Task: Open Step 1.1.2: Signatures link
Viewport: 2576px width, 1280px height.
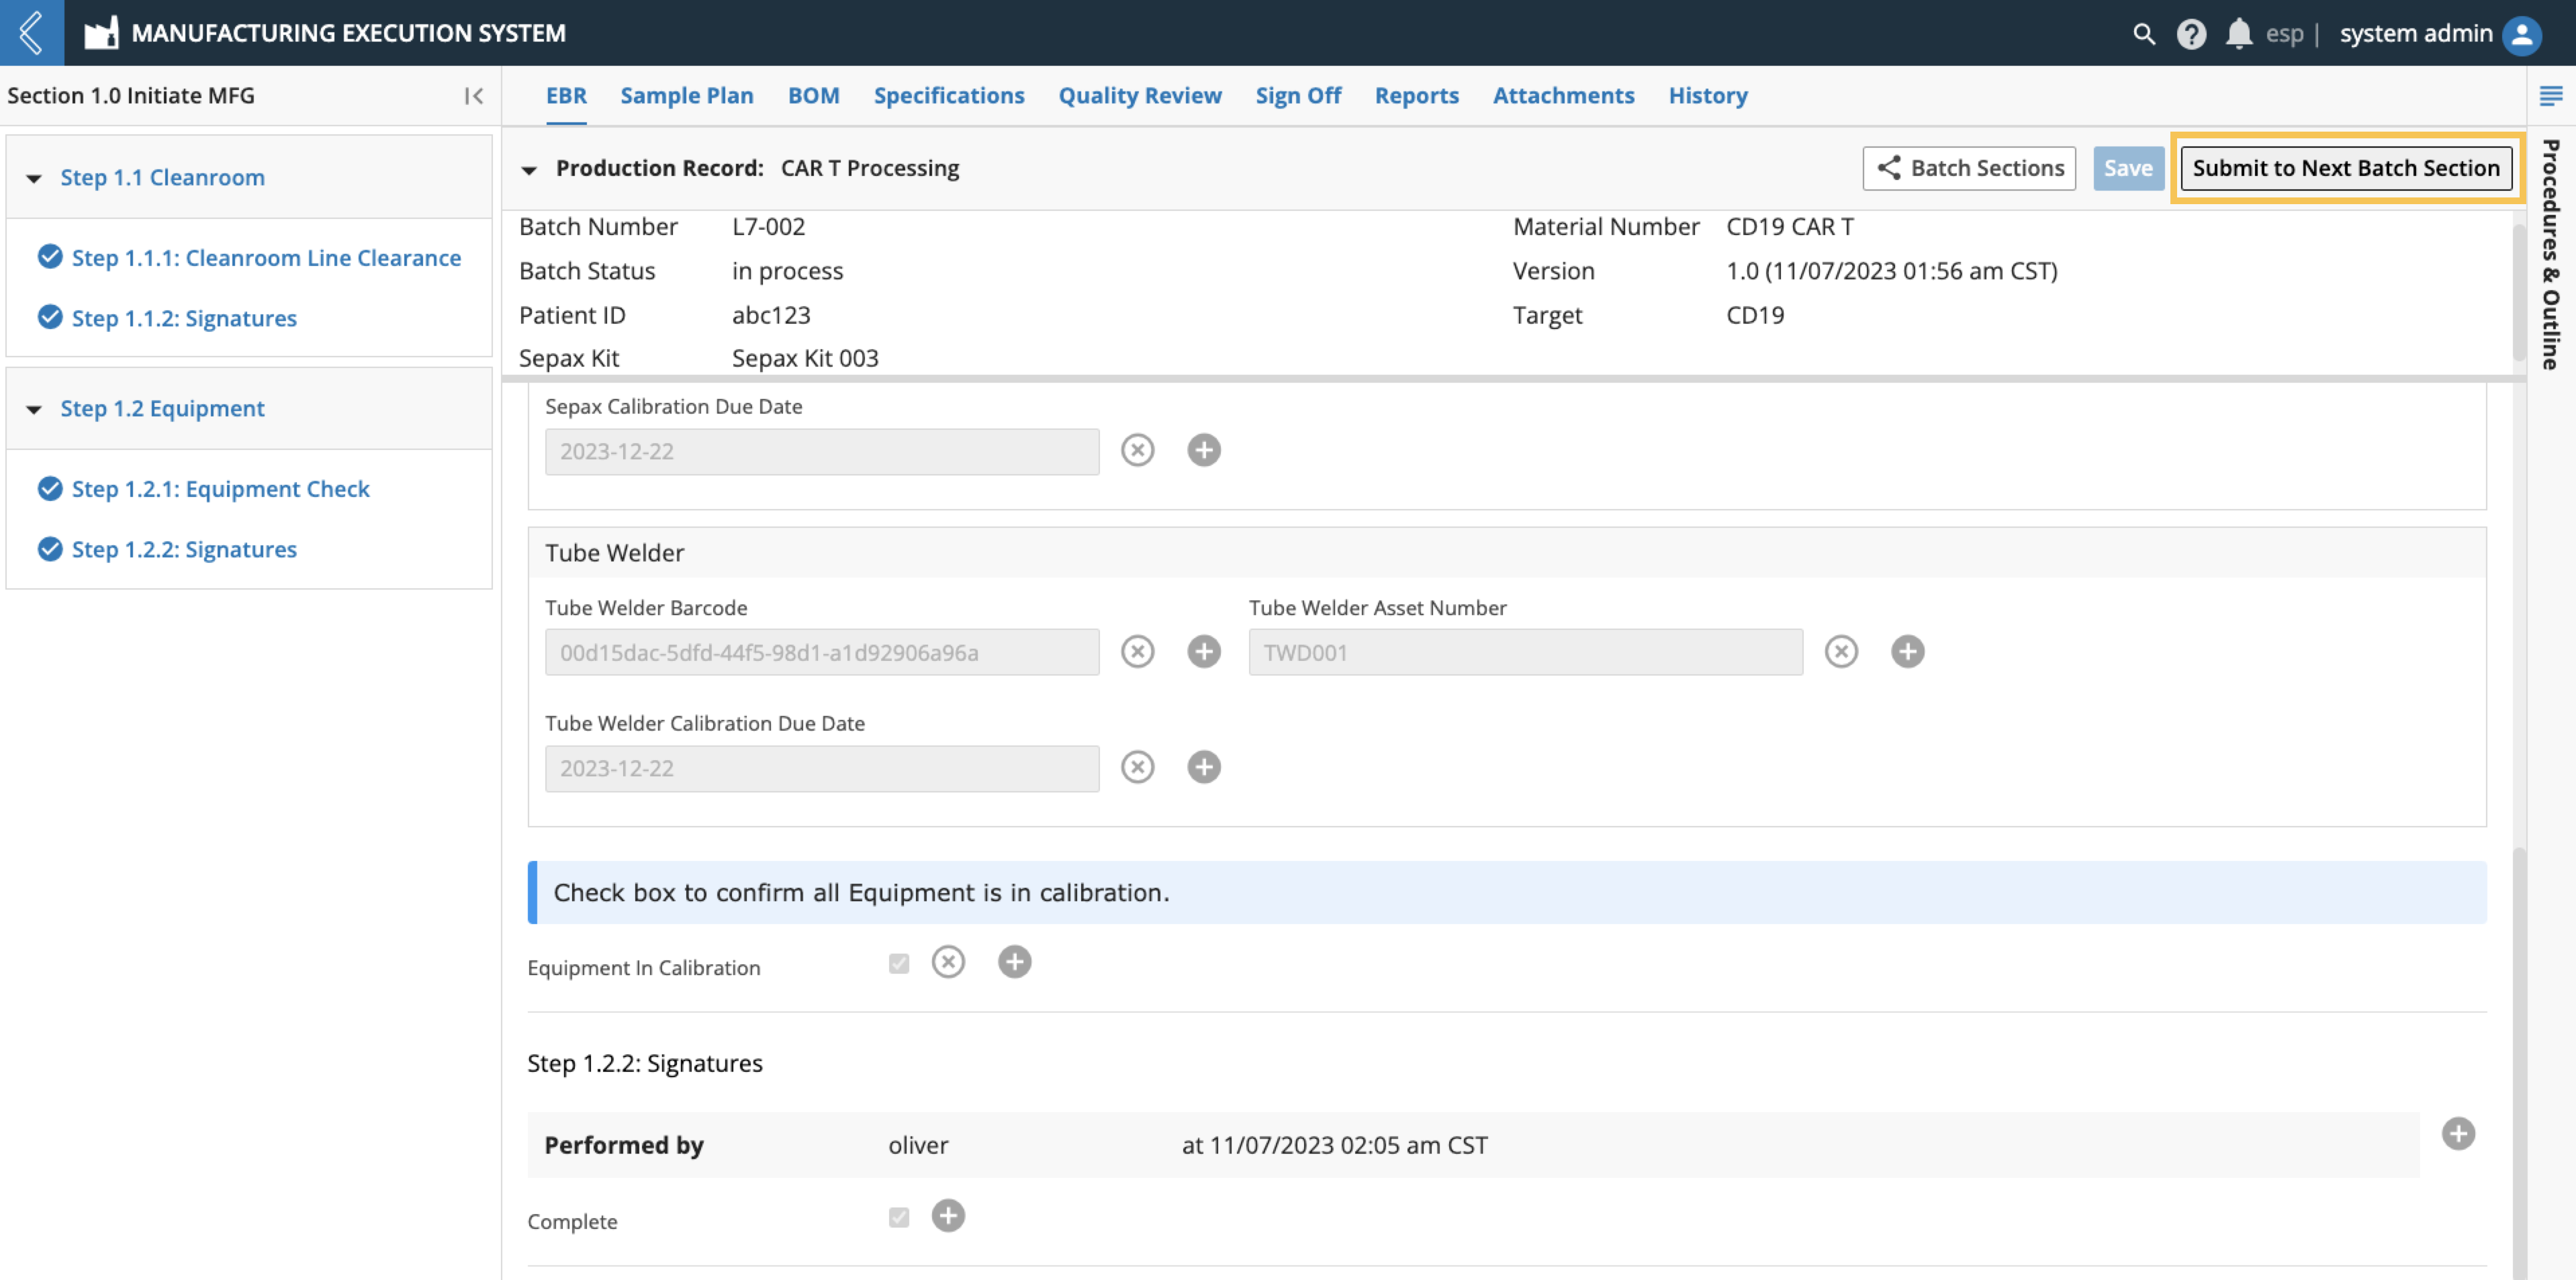Action: click(184, 318)
